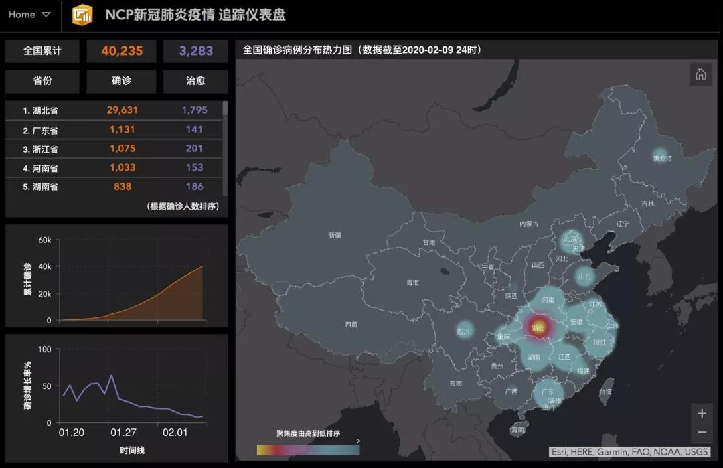Click the 01.27 marker on timeline axis
This screenshot has width=723, height=468.
(x=123, y=433)
